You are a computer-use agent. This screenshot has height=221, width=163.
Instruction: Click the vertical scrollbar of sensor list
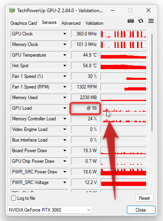tap(152, 83)
